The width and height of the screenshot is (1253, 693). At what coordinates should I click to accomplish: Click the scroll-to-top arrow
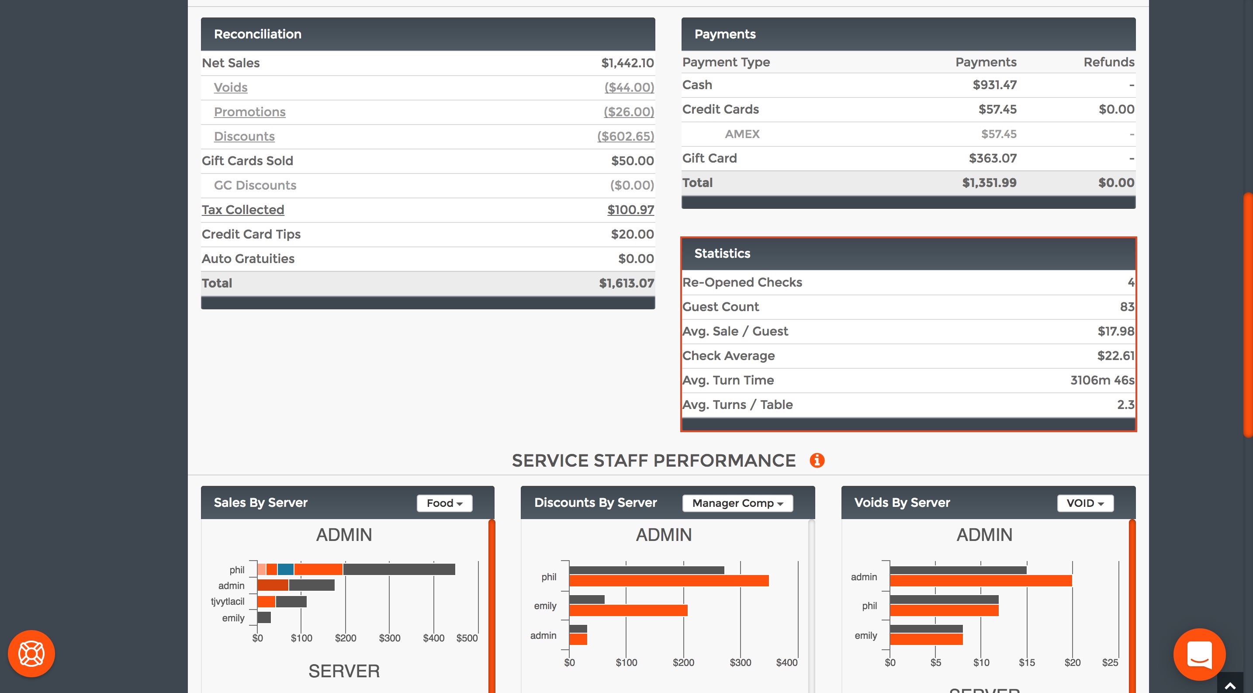(x=1230, y=685)
